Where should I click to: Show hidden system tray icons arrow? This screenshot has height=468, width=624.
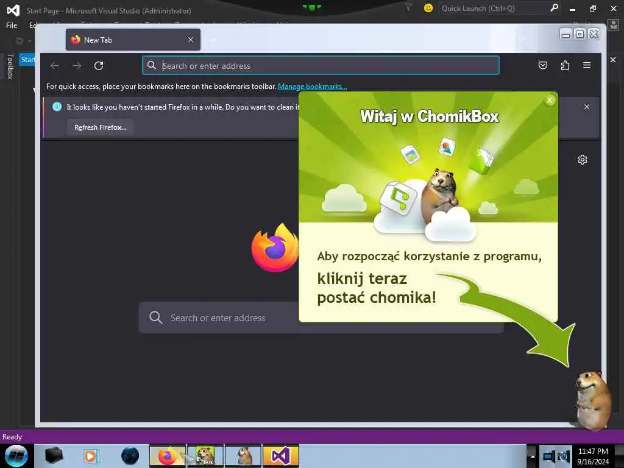533,456
